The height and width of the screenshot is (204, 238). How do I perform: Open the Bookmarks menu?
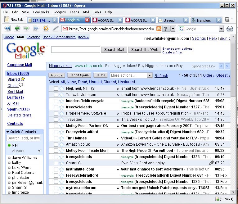click(41, 12)
